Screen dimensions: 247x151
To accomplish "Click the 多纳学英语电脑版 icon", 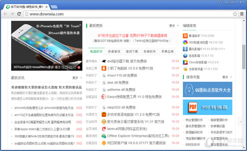I will click(104, 114).
